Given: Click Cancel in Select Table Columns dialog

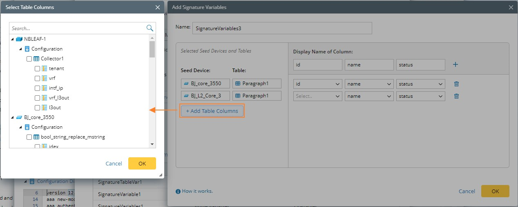Looking at the screenshot, I should point(114,163).
